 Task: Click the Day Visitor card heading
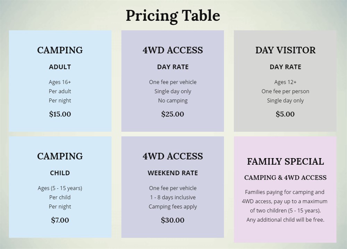(286, 50)
